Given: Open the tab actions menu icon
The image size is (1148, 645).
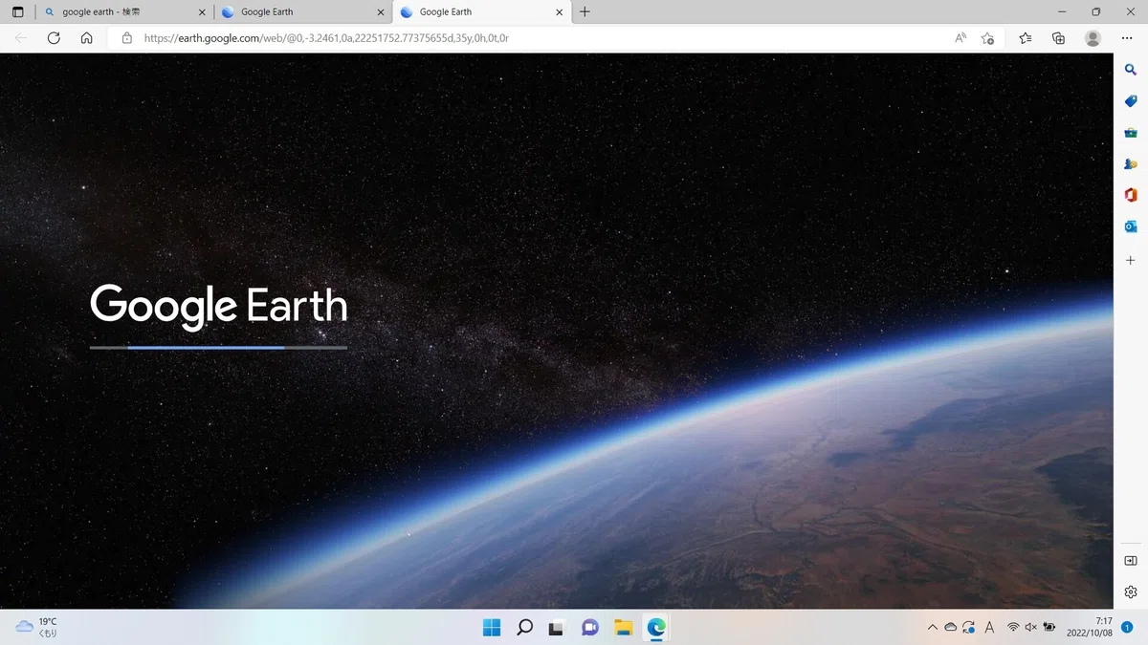Looking at the screenshot, I should (x=17, y=12).
